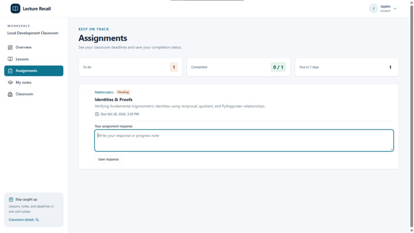
Task: Navigate to the Classroom section
Action: click(33, 94)
